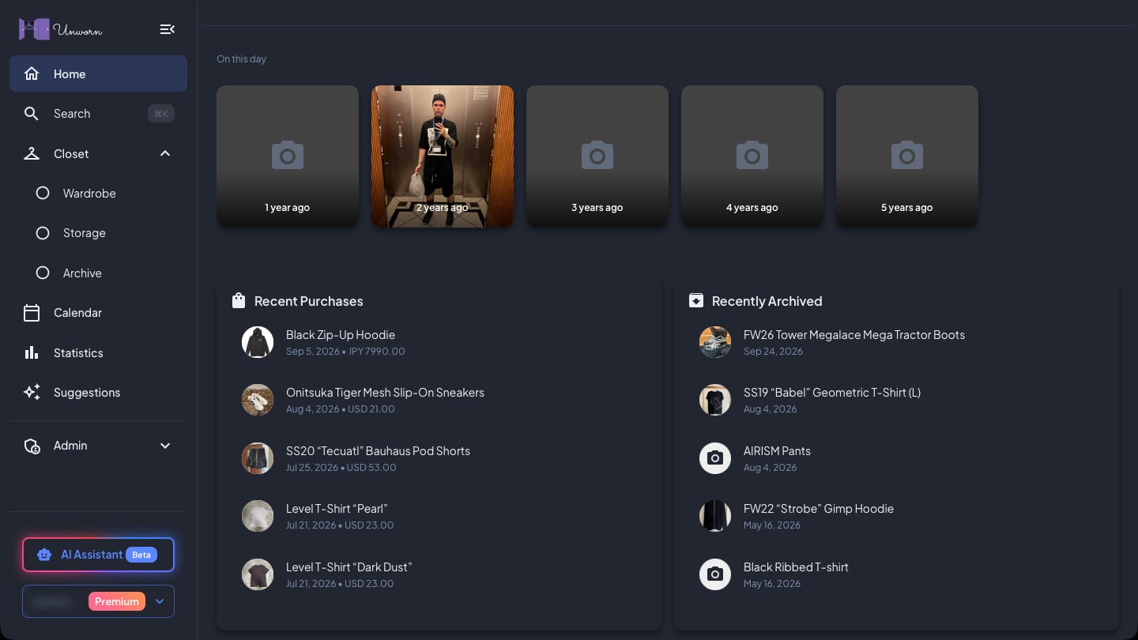Open the Statistics page
Image resolution: width=1138 pixels, height=640 pixels.
tap(98, 352)
